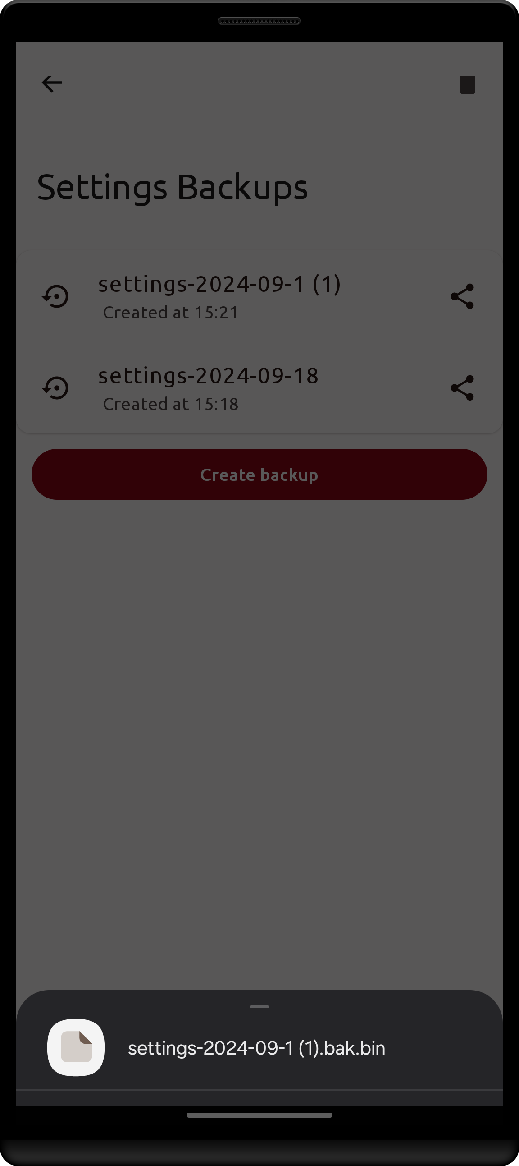
Task: Tap the back arrow in the header
Action: click(x=52, y=84)
